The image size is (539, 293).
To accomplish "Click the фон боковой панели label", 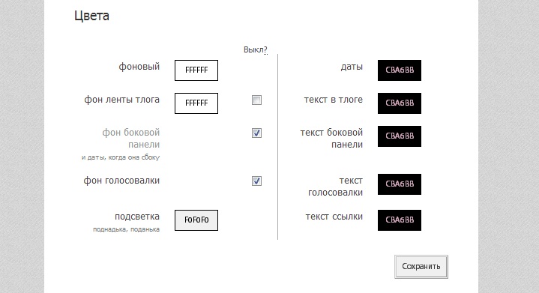I will point(131,139).
